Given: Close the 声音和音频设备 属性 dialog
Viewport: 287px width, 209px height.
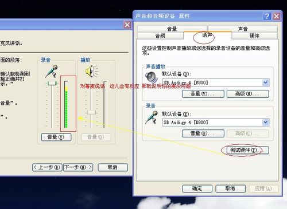Looking at the screenshot, I should (x=277, y=16).
